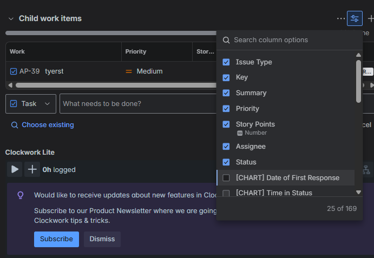
Task: Uncheck the Status column checkbox
Action: click(x=226, y=162)
